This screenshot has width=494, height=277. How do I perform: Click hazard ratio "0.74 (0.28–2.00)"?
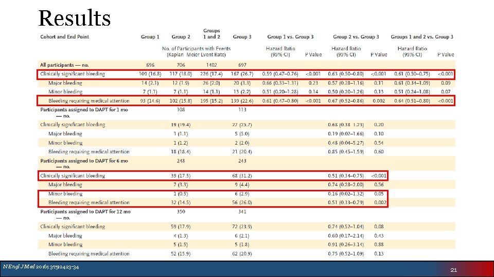[x=346, y=185]
